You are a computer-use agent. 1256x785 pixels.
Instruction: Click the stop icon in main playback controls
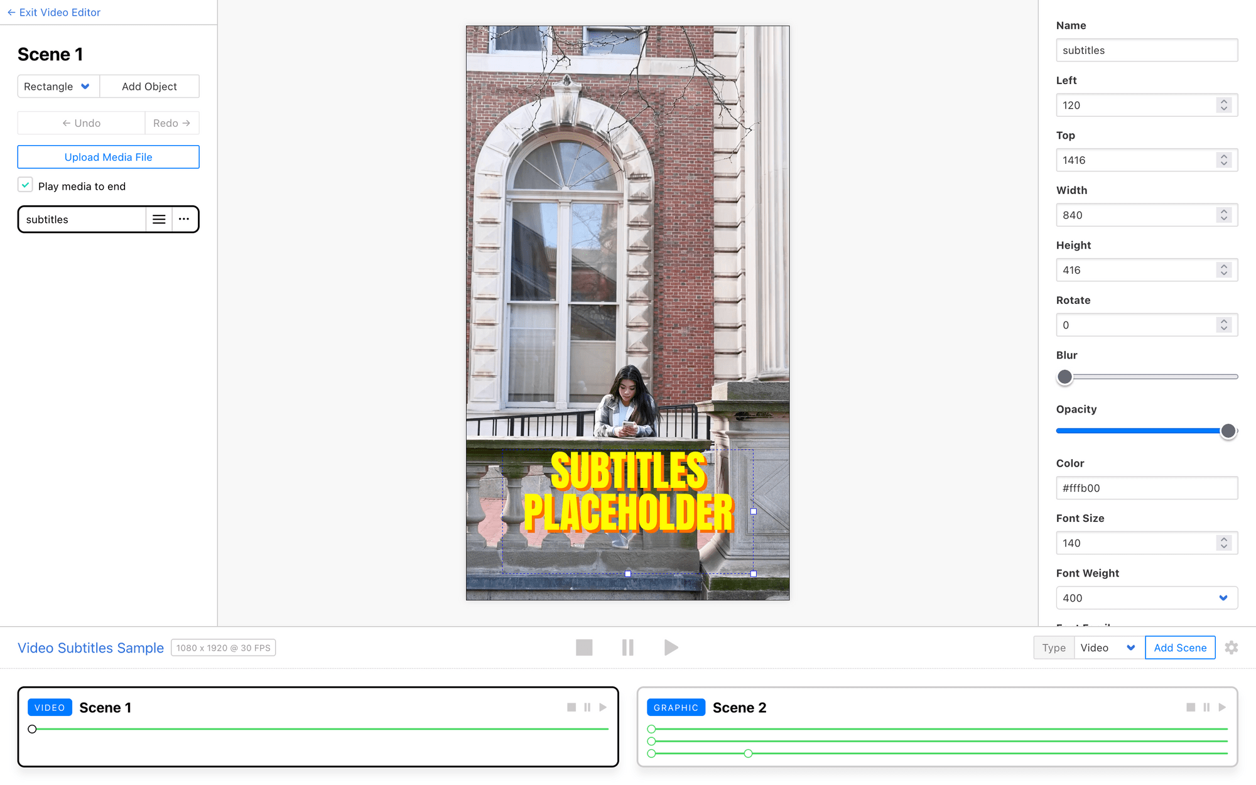click(584, 647)
